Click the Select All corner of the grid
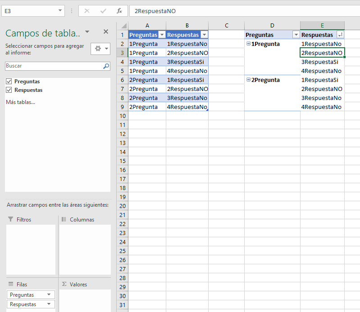Viewport: 360px width, 312px height. click(x=124, y=25)
